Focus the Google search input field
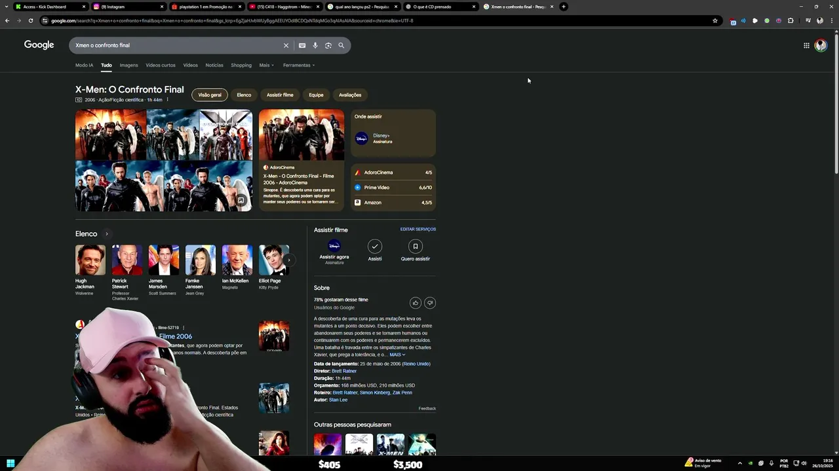Image resolution: width=839 pixels, height=471 pixels. tap(177, 45)
